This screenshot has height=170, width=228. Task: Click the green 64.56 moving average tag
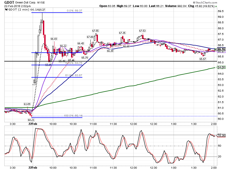click(x=221, y=67)
